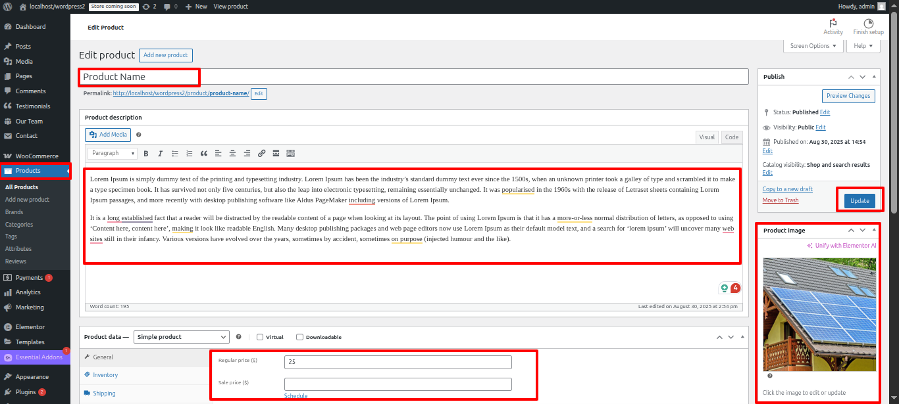Insert Read More tag icon
The width and height of the screenshot is (899, 404).
pos(276,153)
